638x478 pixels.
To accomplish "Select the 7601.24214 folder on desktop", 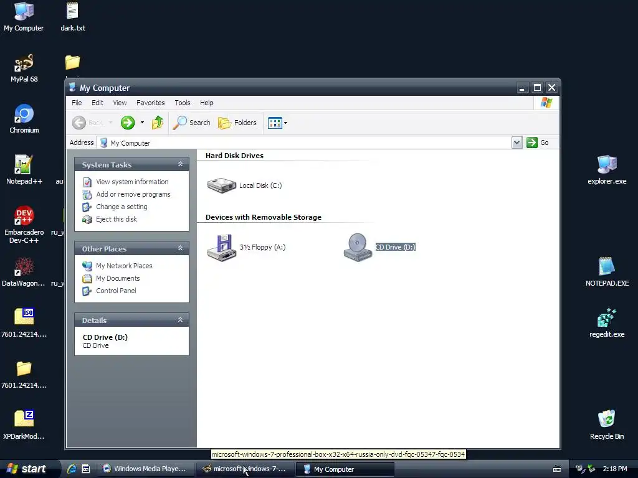I will tap(24, 374).
